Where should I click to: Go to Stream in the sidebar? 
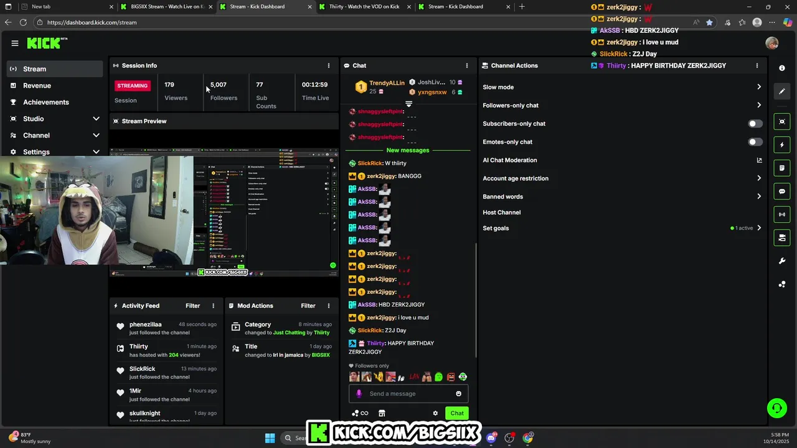[55, 69]
